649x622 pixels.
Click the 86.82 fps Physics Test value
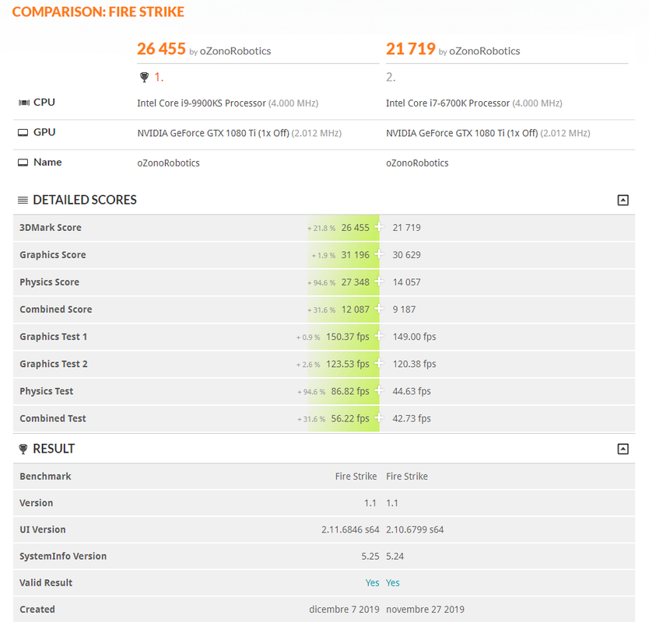click(350, 391)
